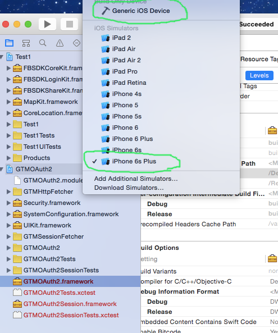278x333 pixels.
Task: Select Precompiled Headers Cache Path row
Action: point(209,224)
